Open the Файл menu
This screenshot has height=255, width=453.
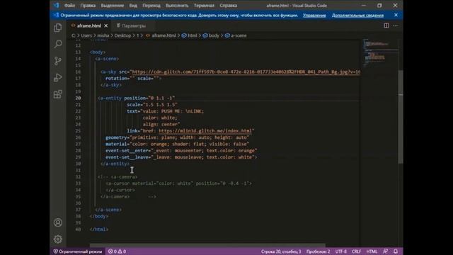click(x=69, y=6)
